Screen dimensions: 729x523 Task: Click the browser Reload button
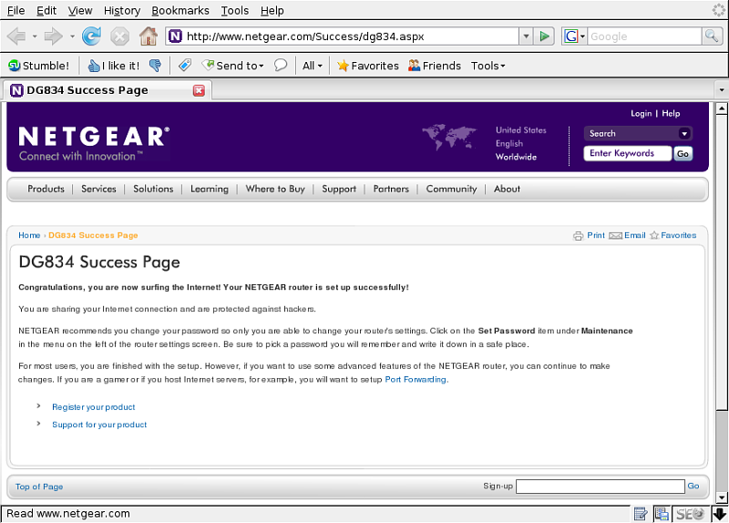(91, 36)
